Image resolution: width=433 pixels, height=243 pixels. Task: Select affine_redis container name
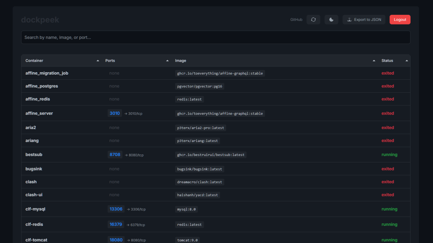pos(38,99)
